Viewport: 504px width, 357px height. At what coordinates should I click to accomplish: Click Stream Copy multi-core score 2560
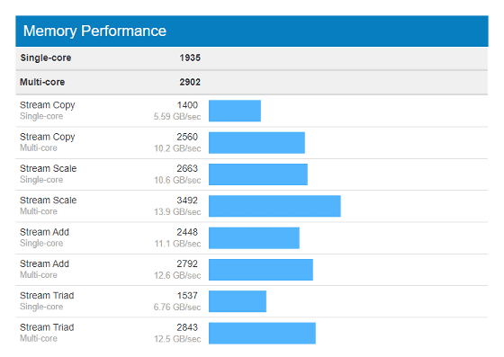point(187,137)
